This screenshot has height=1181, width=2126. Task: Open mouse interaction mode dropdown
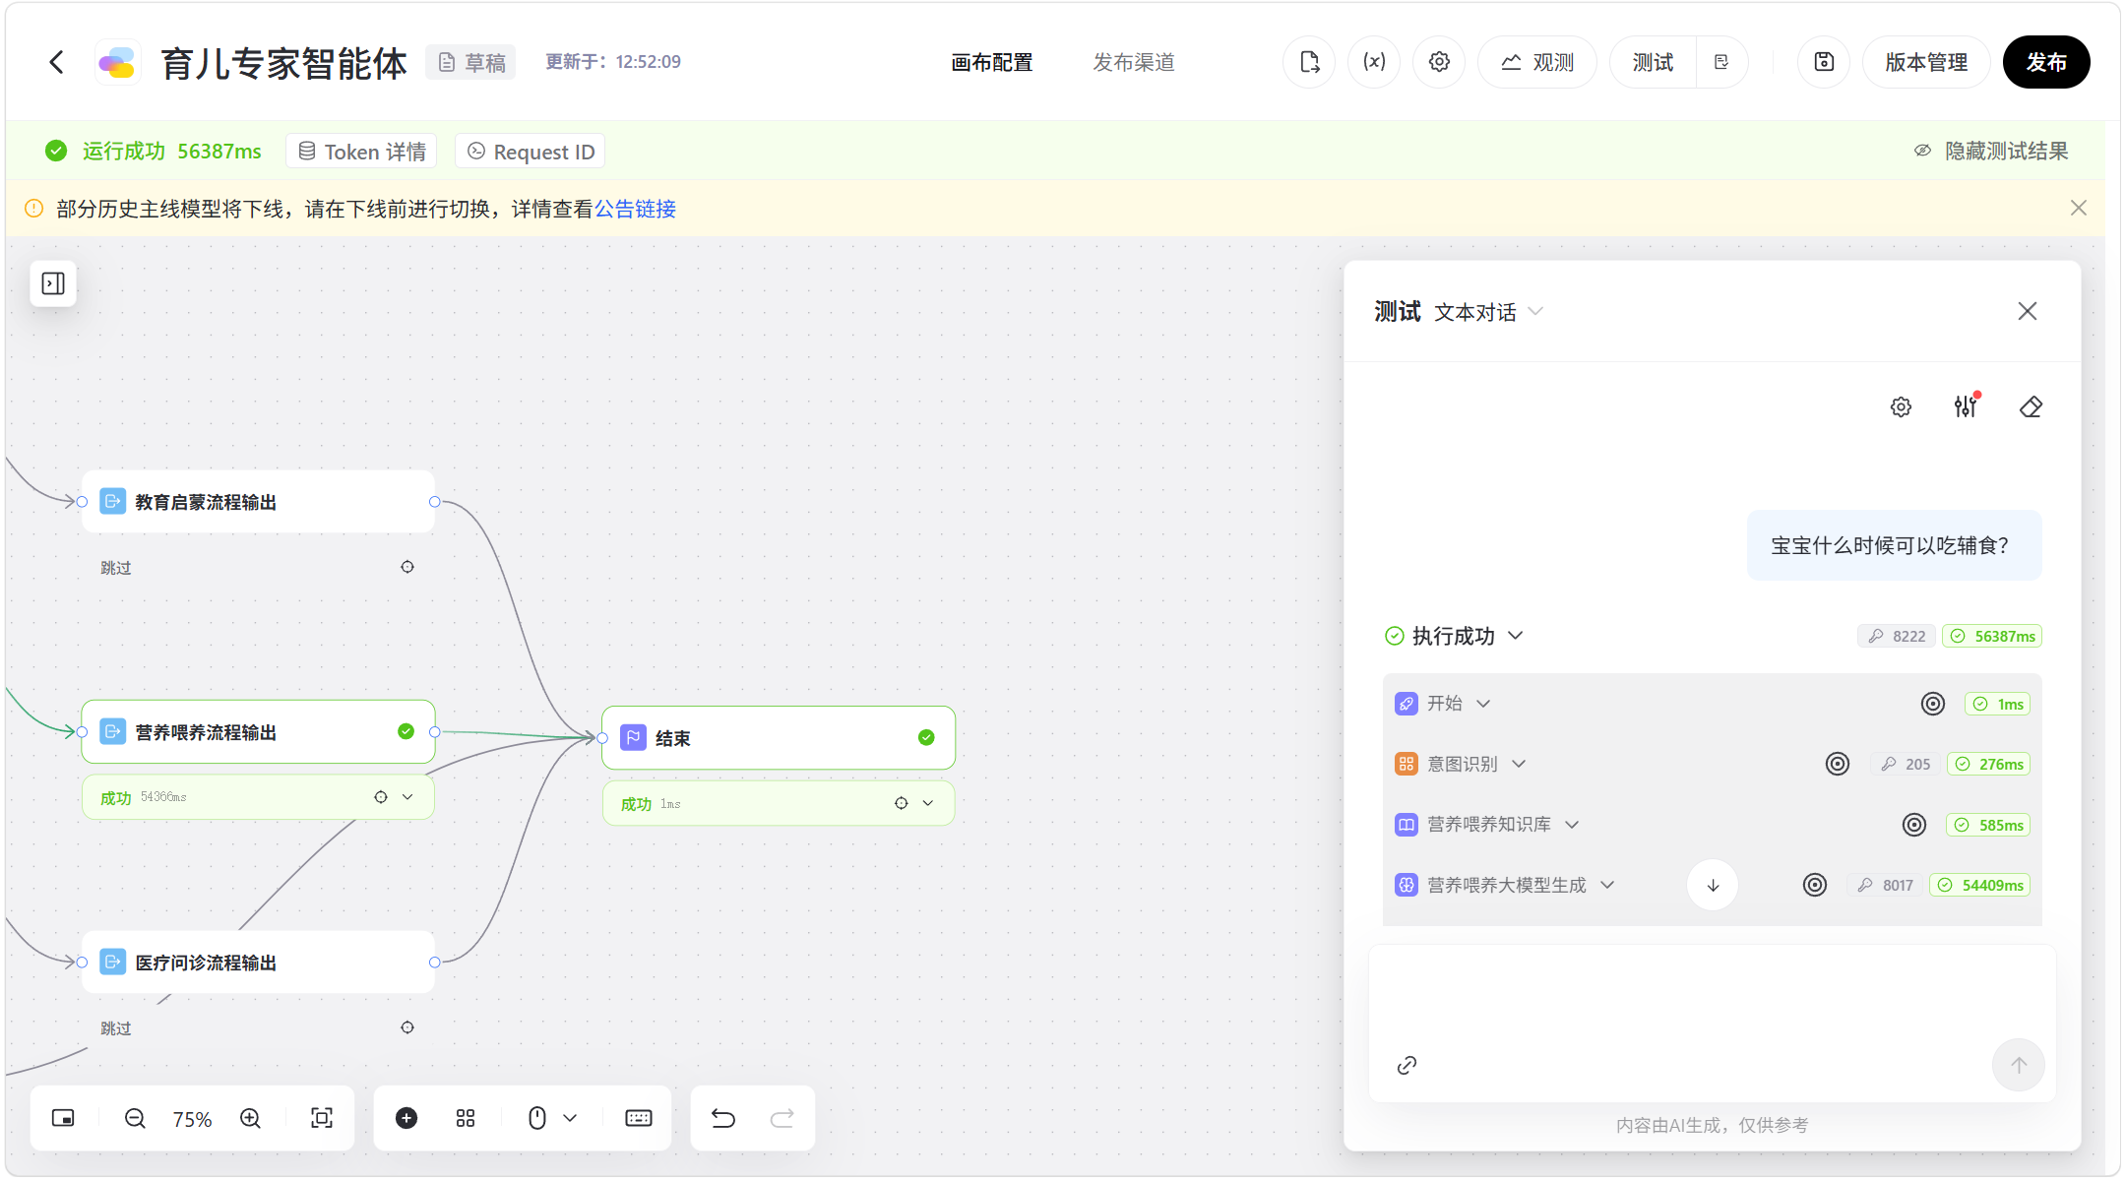(x=551, y=1118)
